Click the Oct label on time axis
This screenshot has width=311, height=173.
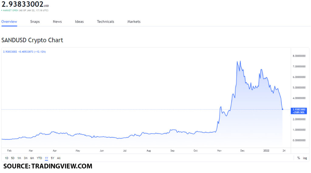(196, 151)
